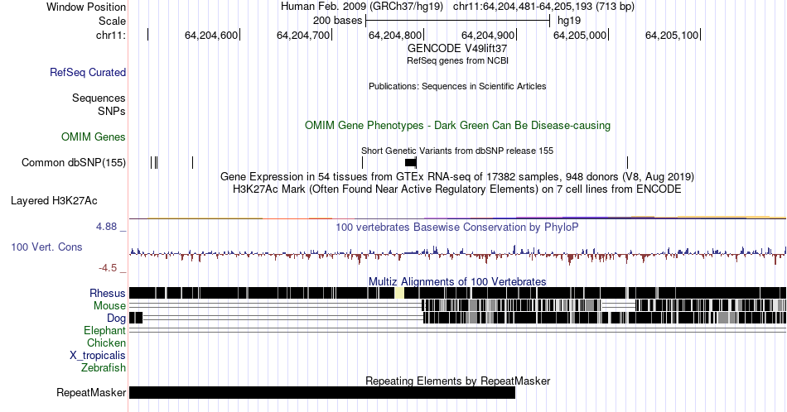Open the OMIM Genes track label
This screenshot has width=787, height=412.
tap(94, 137)
